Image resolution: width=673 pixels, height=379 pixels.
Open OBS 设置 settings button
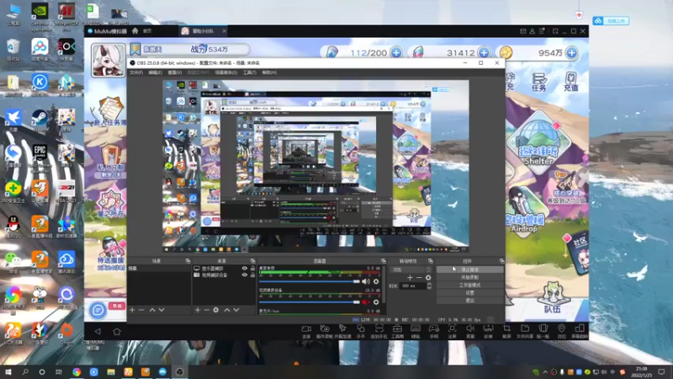pos(470,292)
